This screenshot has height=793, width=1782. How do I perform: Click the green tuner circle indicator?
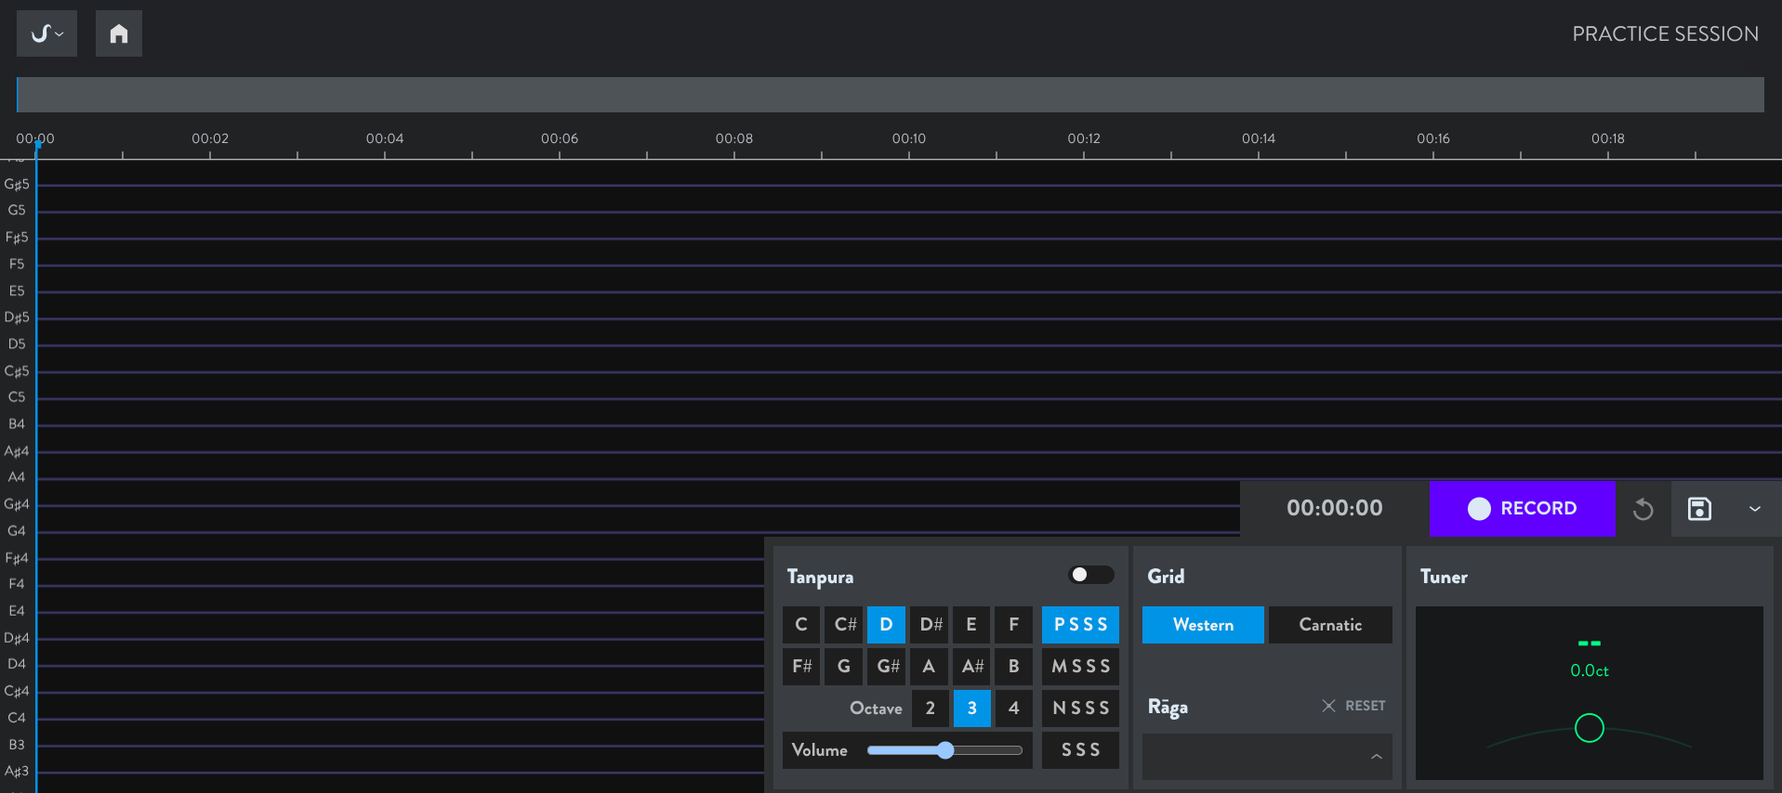pos(1589,728)
